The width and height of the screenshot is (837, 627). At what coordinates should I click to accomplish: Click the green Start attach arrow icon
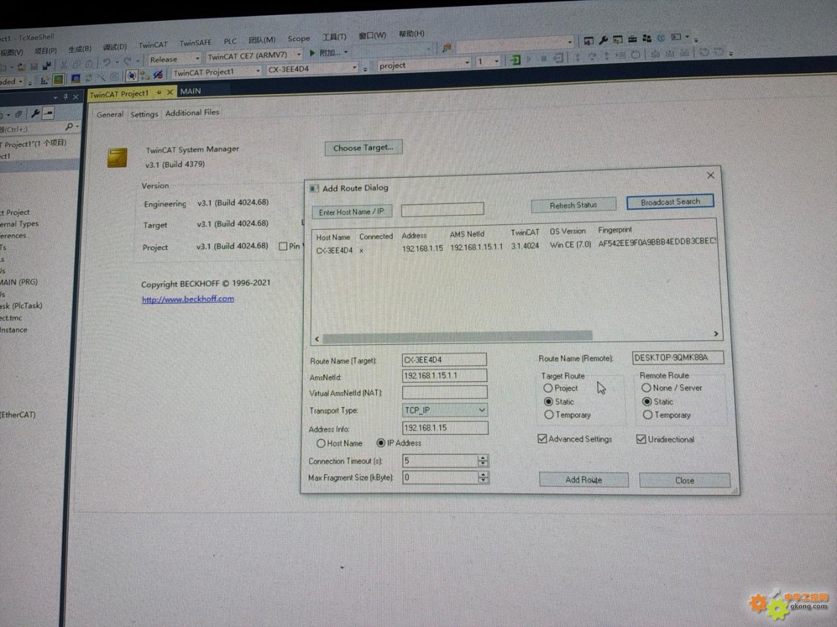click(313, 53)
